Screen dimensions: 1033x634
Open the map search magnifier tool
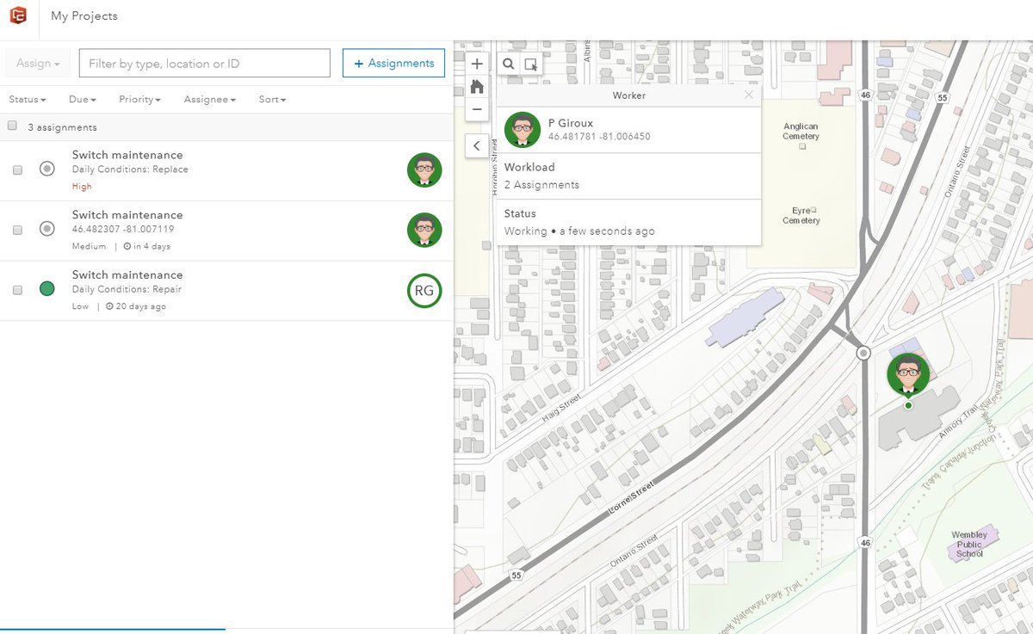tap(508, 63)
